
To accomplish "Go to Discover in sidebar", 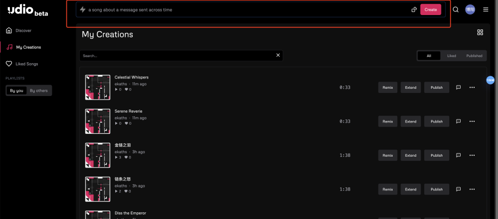I will [x=23, y=31].
